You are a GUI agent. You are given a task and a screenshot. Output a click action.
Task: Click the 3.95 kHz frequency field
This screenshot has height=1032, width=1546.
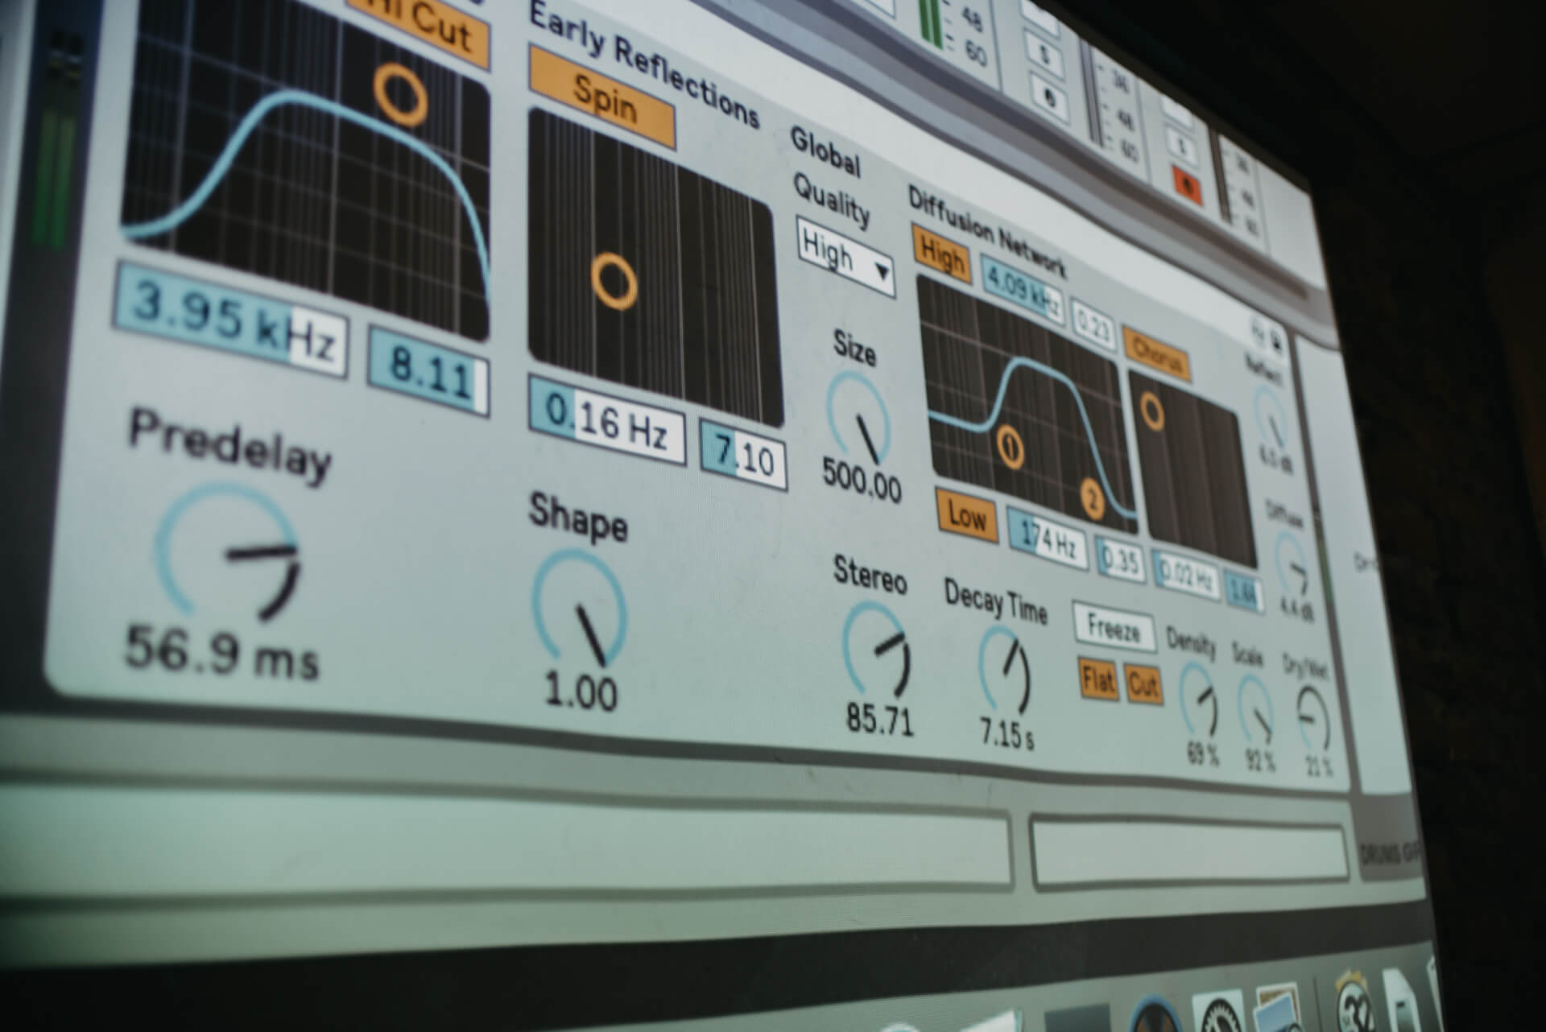[x=231, y=319]
